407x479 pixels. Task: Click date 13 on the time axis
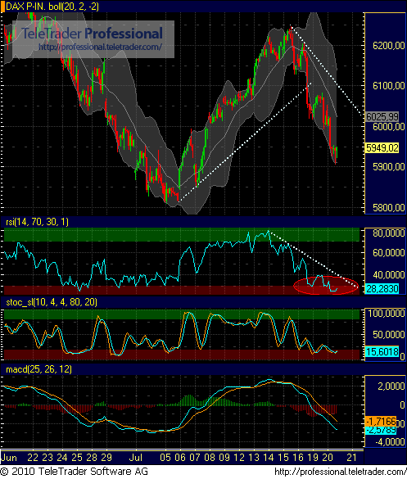click(x=254, y=458)
